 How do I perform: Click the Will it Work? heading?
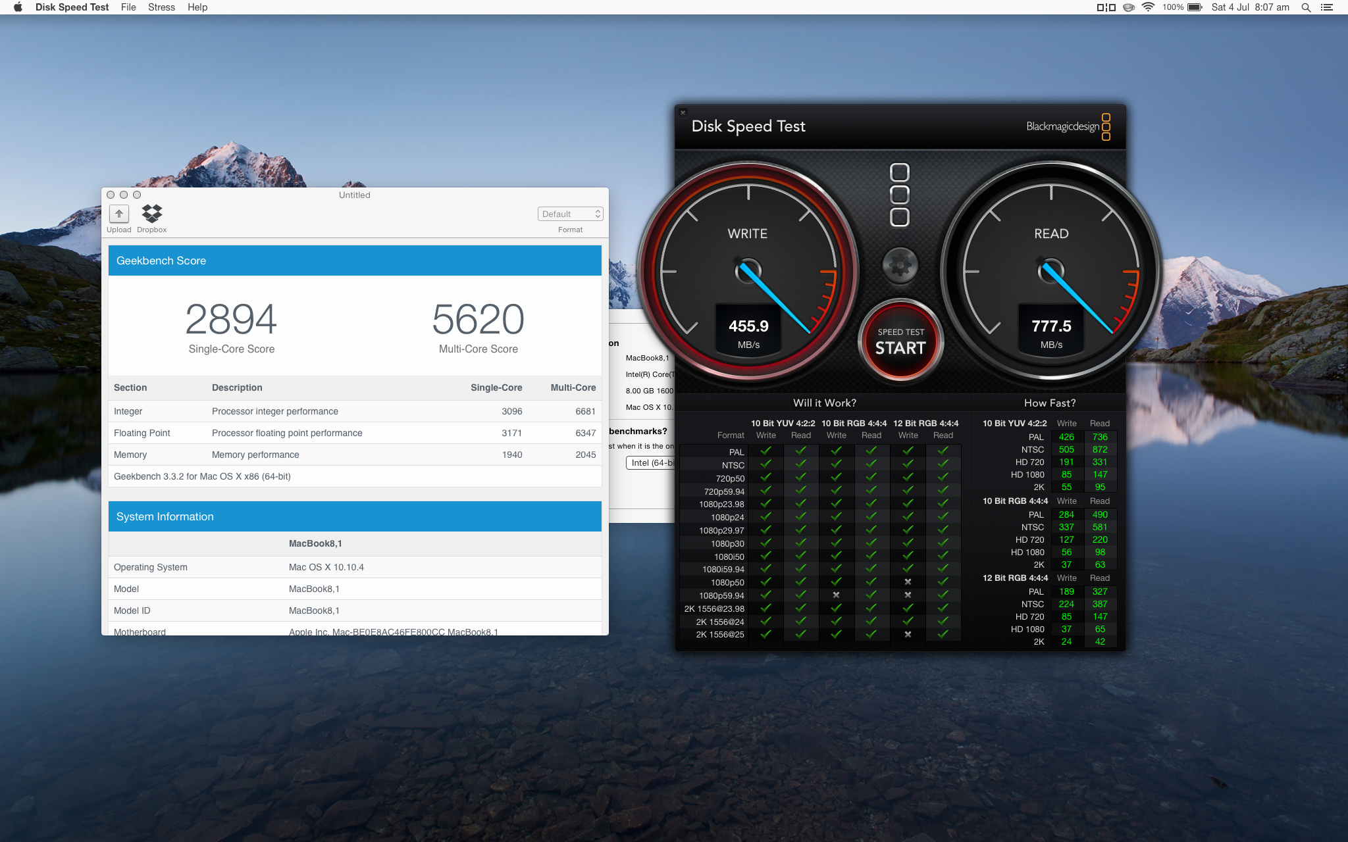(x=825, y=403)
